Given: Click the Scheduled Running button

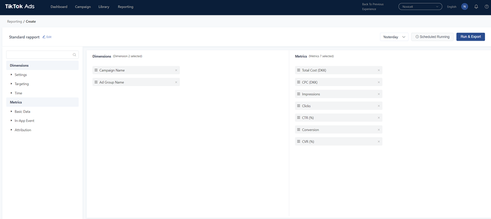Looking at the screenshot, I should click(x=433, y=37).
